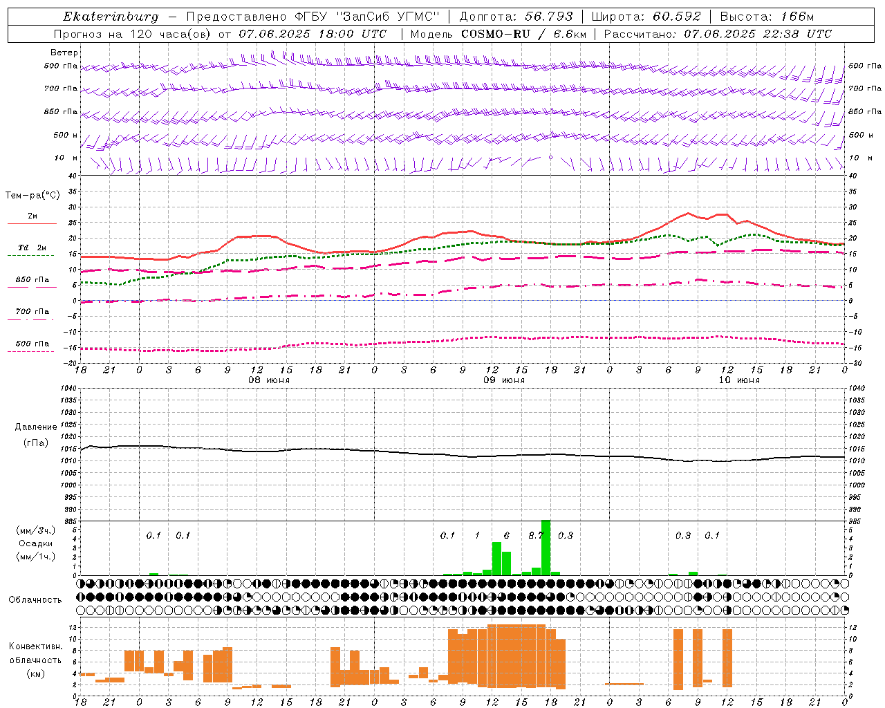Click the 'Конвективн.' convective cloud label
Screen dimensions: 885x708
coord(36,646)
